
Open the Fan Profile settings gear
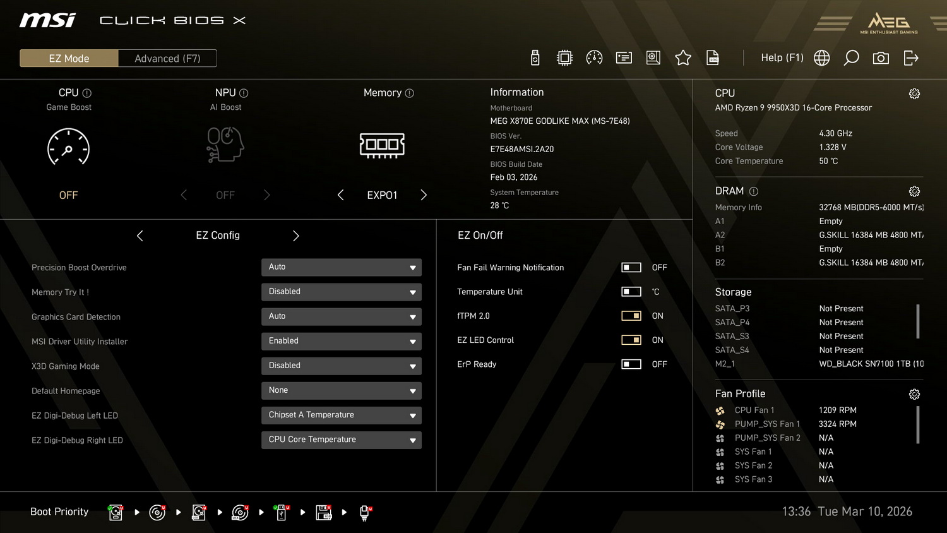[914, 394]
